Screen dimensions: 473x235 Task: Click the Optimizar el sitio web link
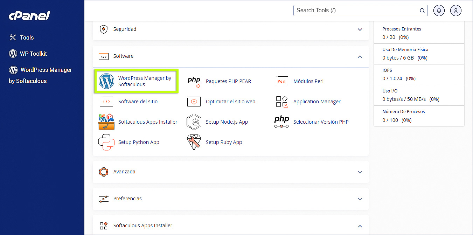[230, 102]
